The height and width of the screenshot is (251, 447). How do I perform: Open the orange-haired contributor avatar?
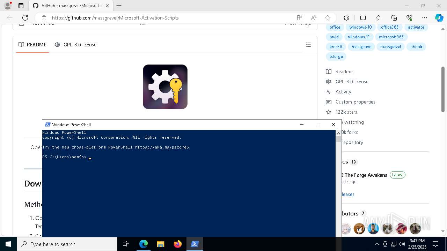pos(359,229)
